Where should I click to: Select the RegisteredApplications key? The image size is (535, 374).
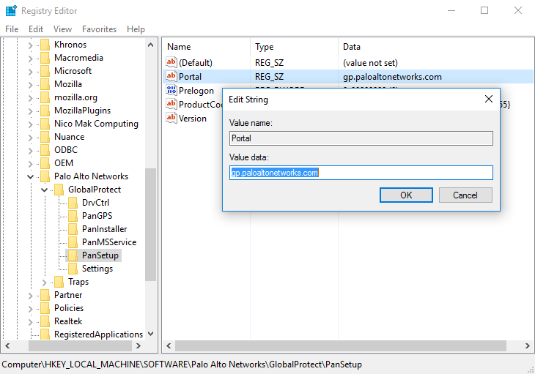[98, 334]
